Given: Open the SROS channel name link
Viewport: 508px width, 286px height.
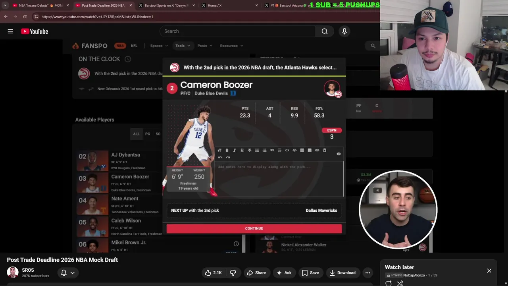Looking at the screenshot, I should 28,270.
